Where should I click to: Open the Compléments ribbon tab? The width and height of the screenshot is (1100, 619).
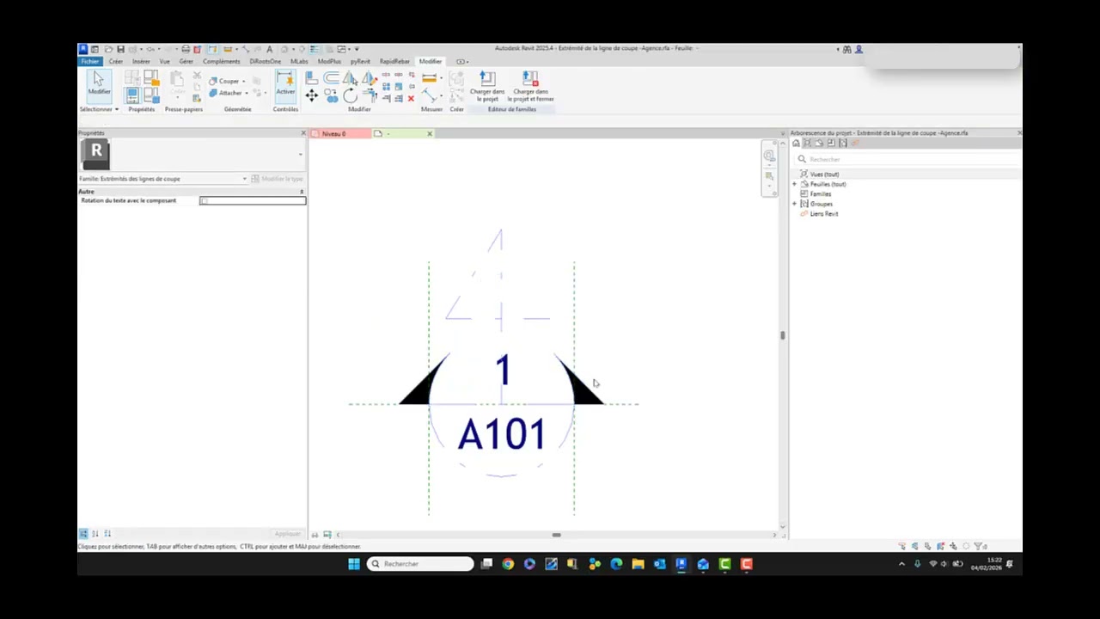[x=222, y=61]
